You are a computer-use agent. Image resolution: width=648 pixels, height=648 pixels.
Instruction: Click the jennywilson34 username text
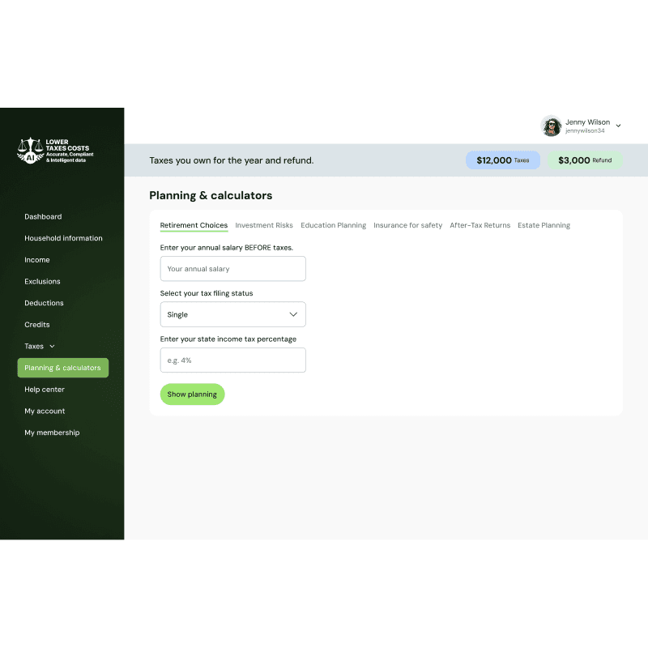coord(585,131)
